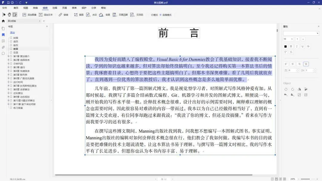The height and width of the screenshot is (181, 322).
Task: Go to the 目录 bookmark
Action: pos(16,52)
